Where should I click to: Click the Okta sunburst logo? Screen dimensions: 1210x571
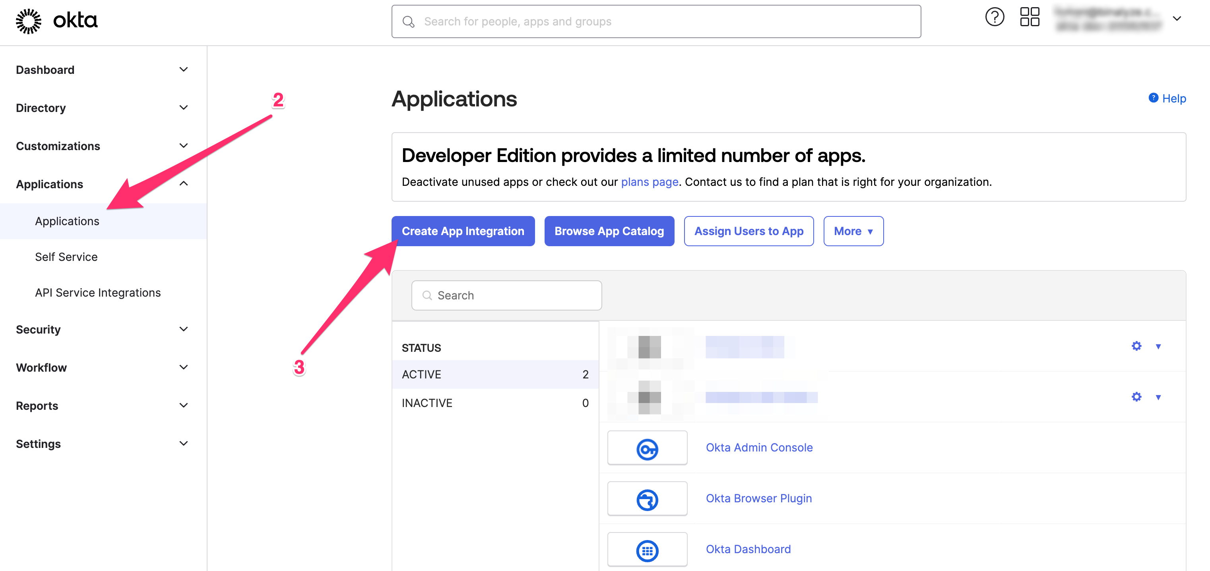tap(28, 21)
